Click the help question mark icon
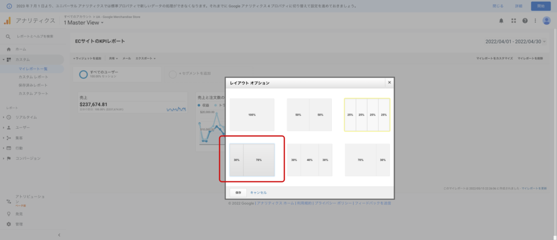 pyautogui.click(x=525, y=21)
